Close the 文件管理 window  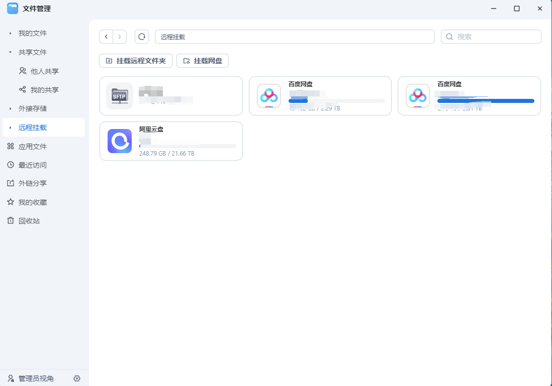pos(539,9)
